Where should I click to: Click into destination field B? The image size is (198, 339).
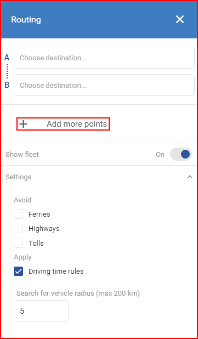click(104, 85)
